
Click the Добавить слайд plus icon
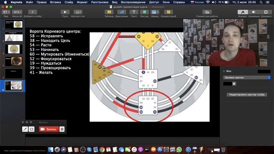(33, 12)
